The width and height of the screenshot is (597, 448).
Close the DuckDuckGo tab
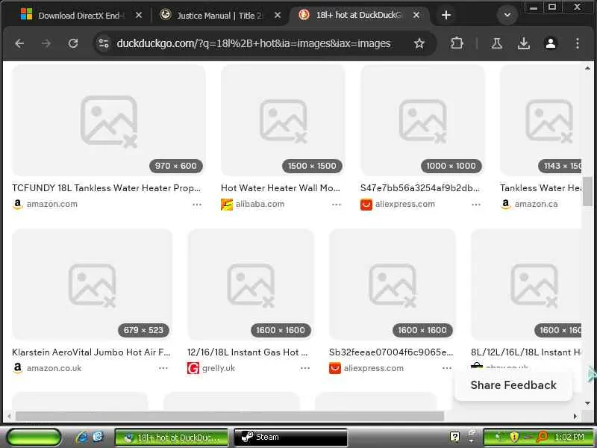point(416,15)
